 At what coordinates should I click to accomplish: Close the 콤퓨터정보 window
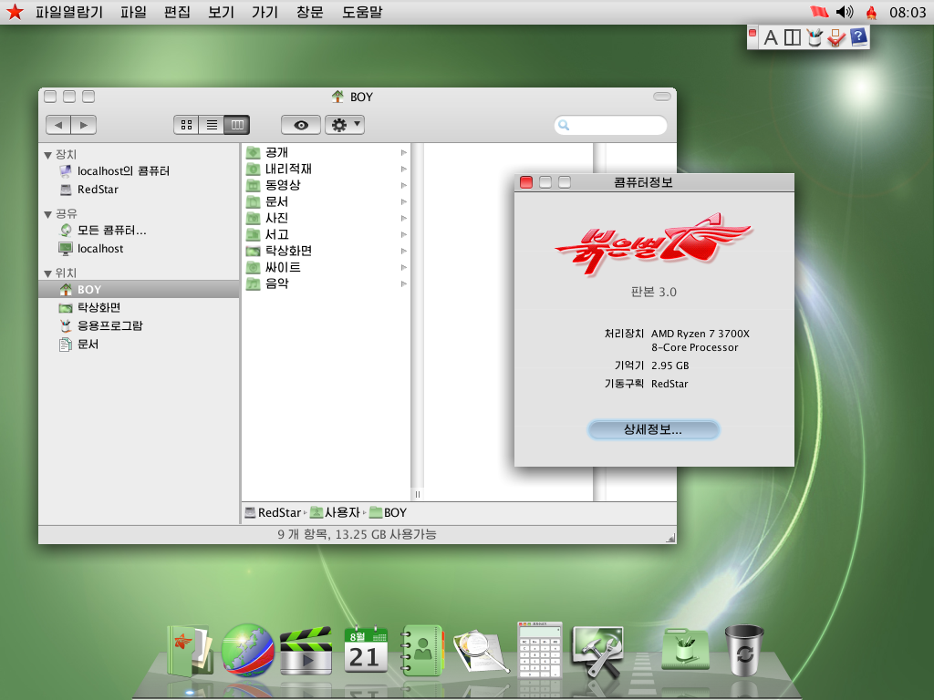pyautogui.click(x=526, y=182)
